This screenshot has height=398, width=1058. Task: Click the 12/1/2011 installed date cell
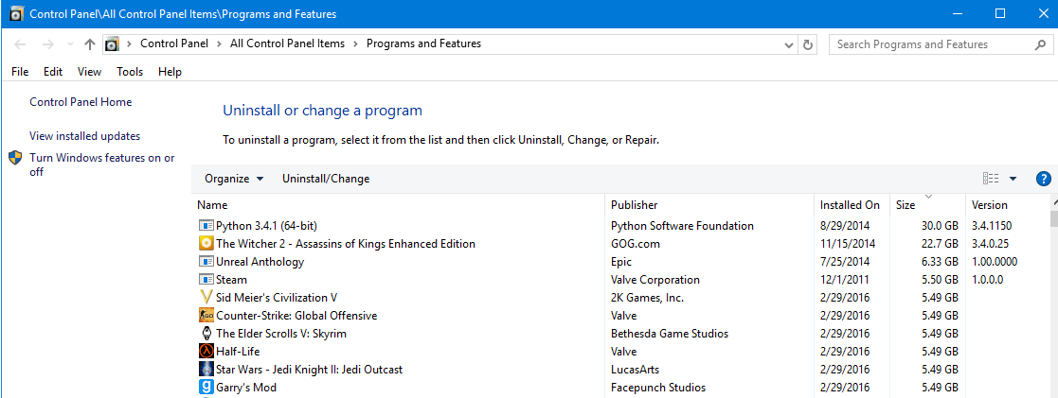845,280
